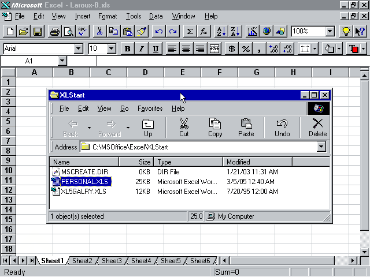Screen dimensions: 370x277
Task: Click the AutoSum sigma icon
Action: (190, 31)
